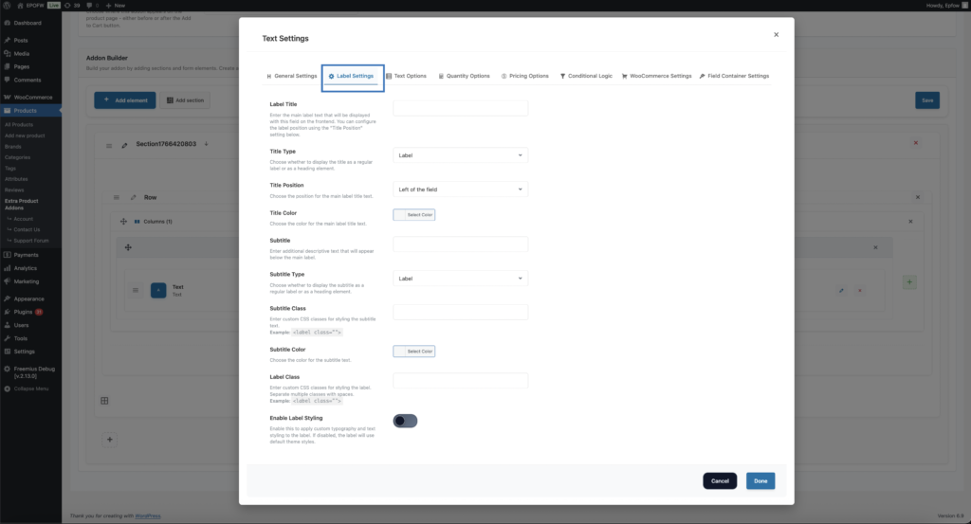The width and height of the screenshot is (971, 524).
Task: Open the WooCommerce Settings tab
Action: click(656, 76)
